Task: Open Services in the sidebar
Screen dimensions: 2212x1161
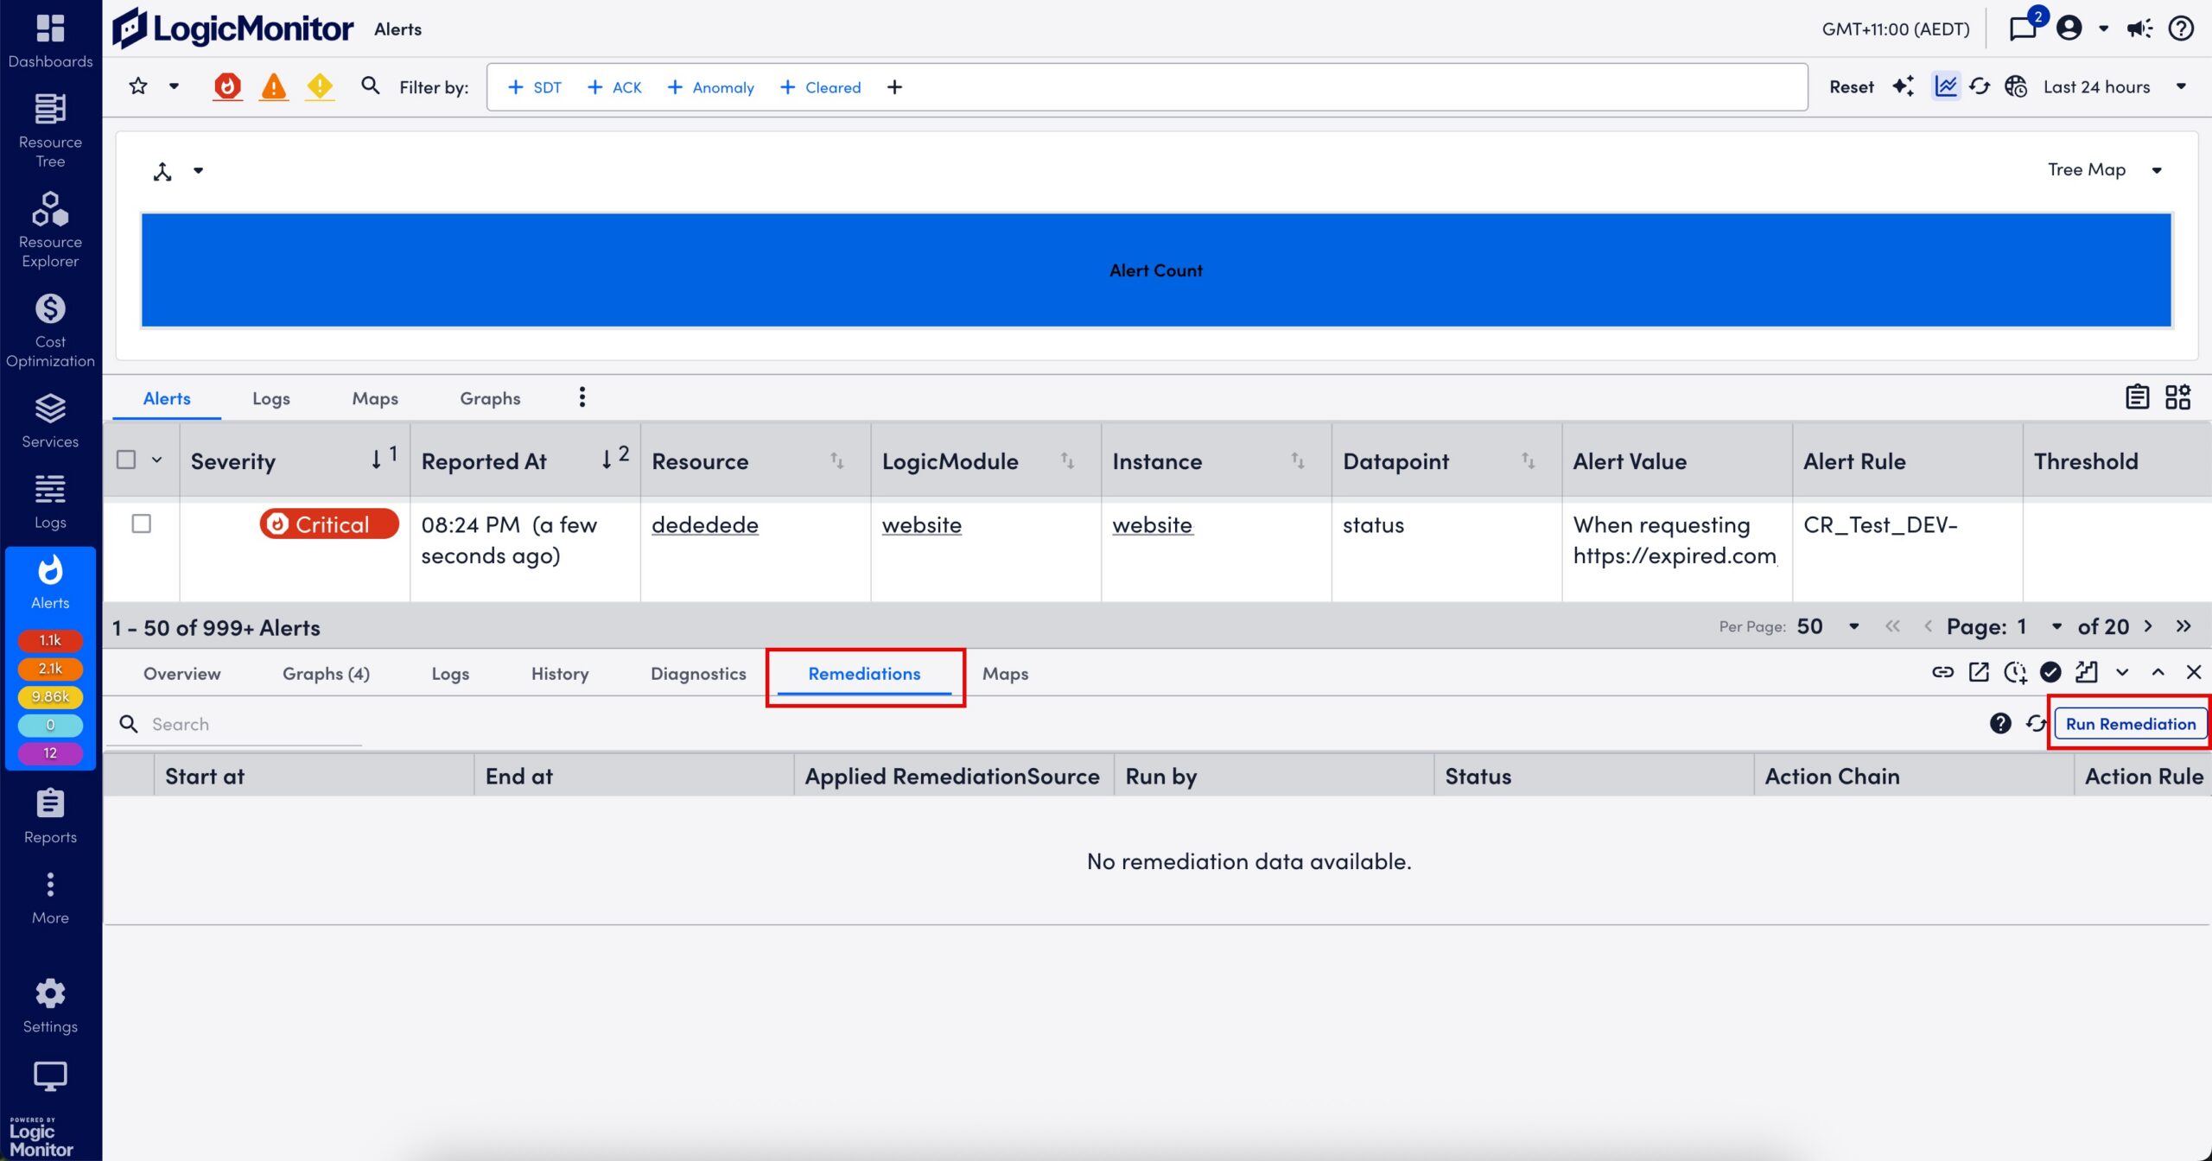Action: (50, 421)
